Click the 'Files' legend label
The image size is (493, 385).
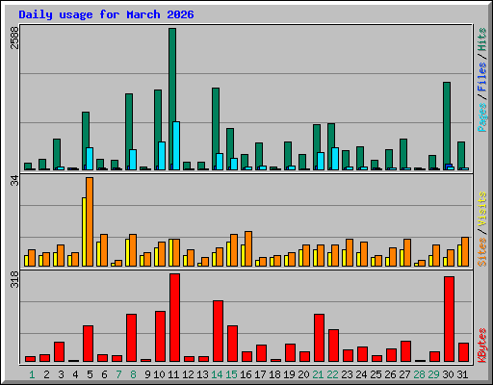(481, 77)
